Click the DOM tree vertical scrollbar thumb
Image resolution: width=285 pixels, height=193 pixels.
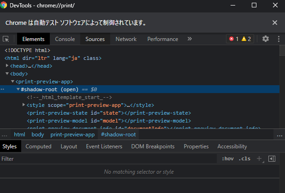(282, 51)
